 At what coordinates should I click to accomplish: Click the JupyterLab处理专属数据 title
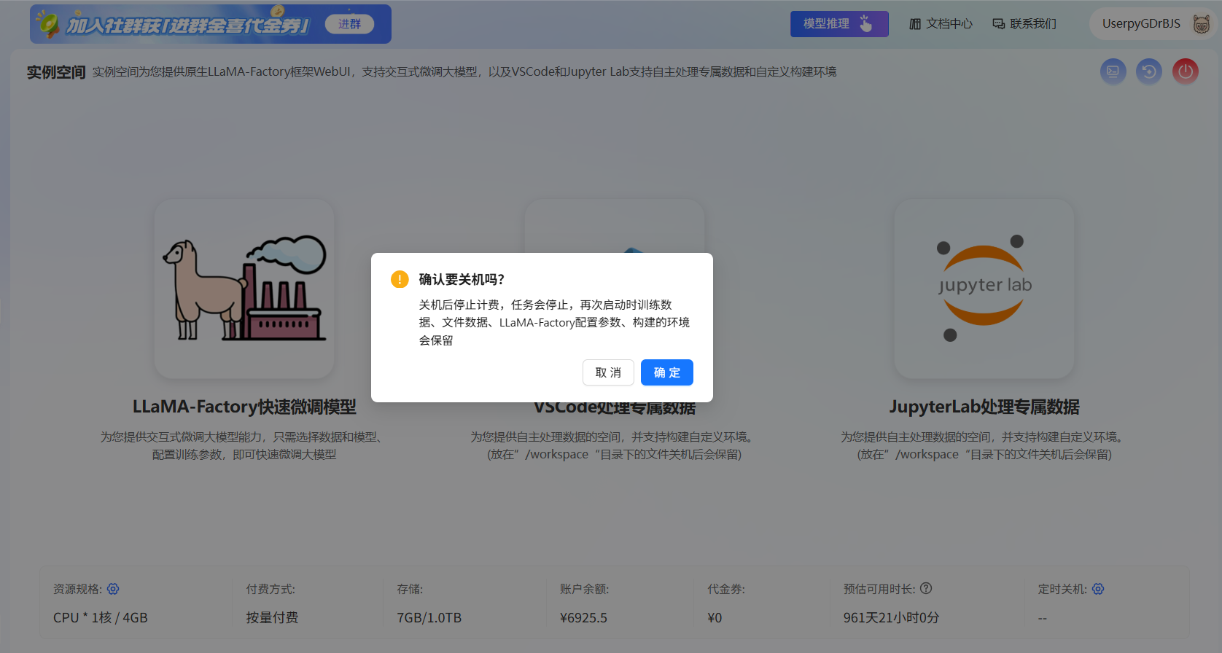[984, 407]
